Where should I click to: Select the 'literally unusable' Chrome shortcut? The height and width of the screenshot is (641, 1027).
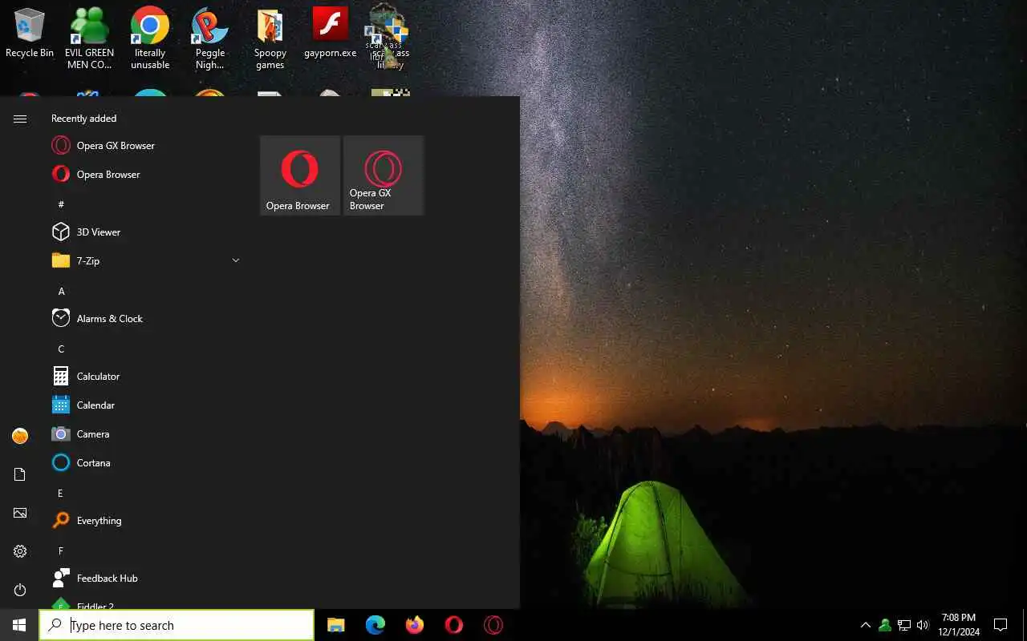(150, 38)
